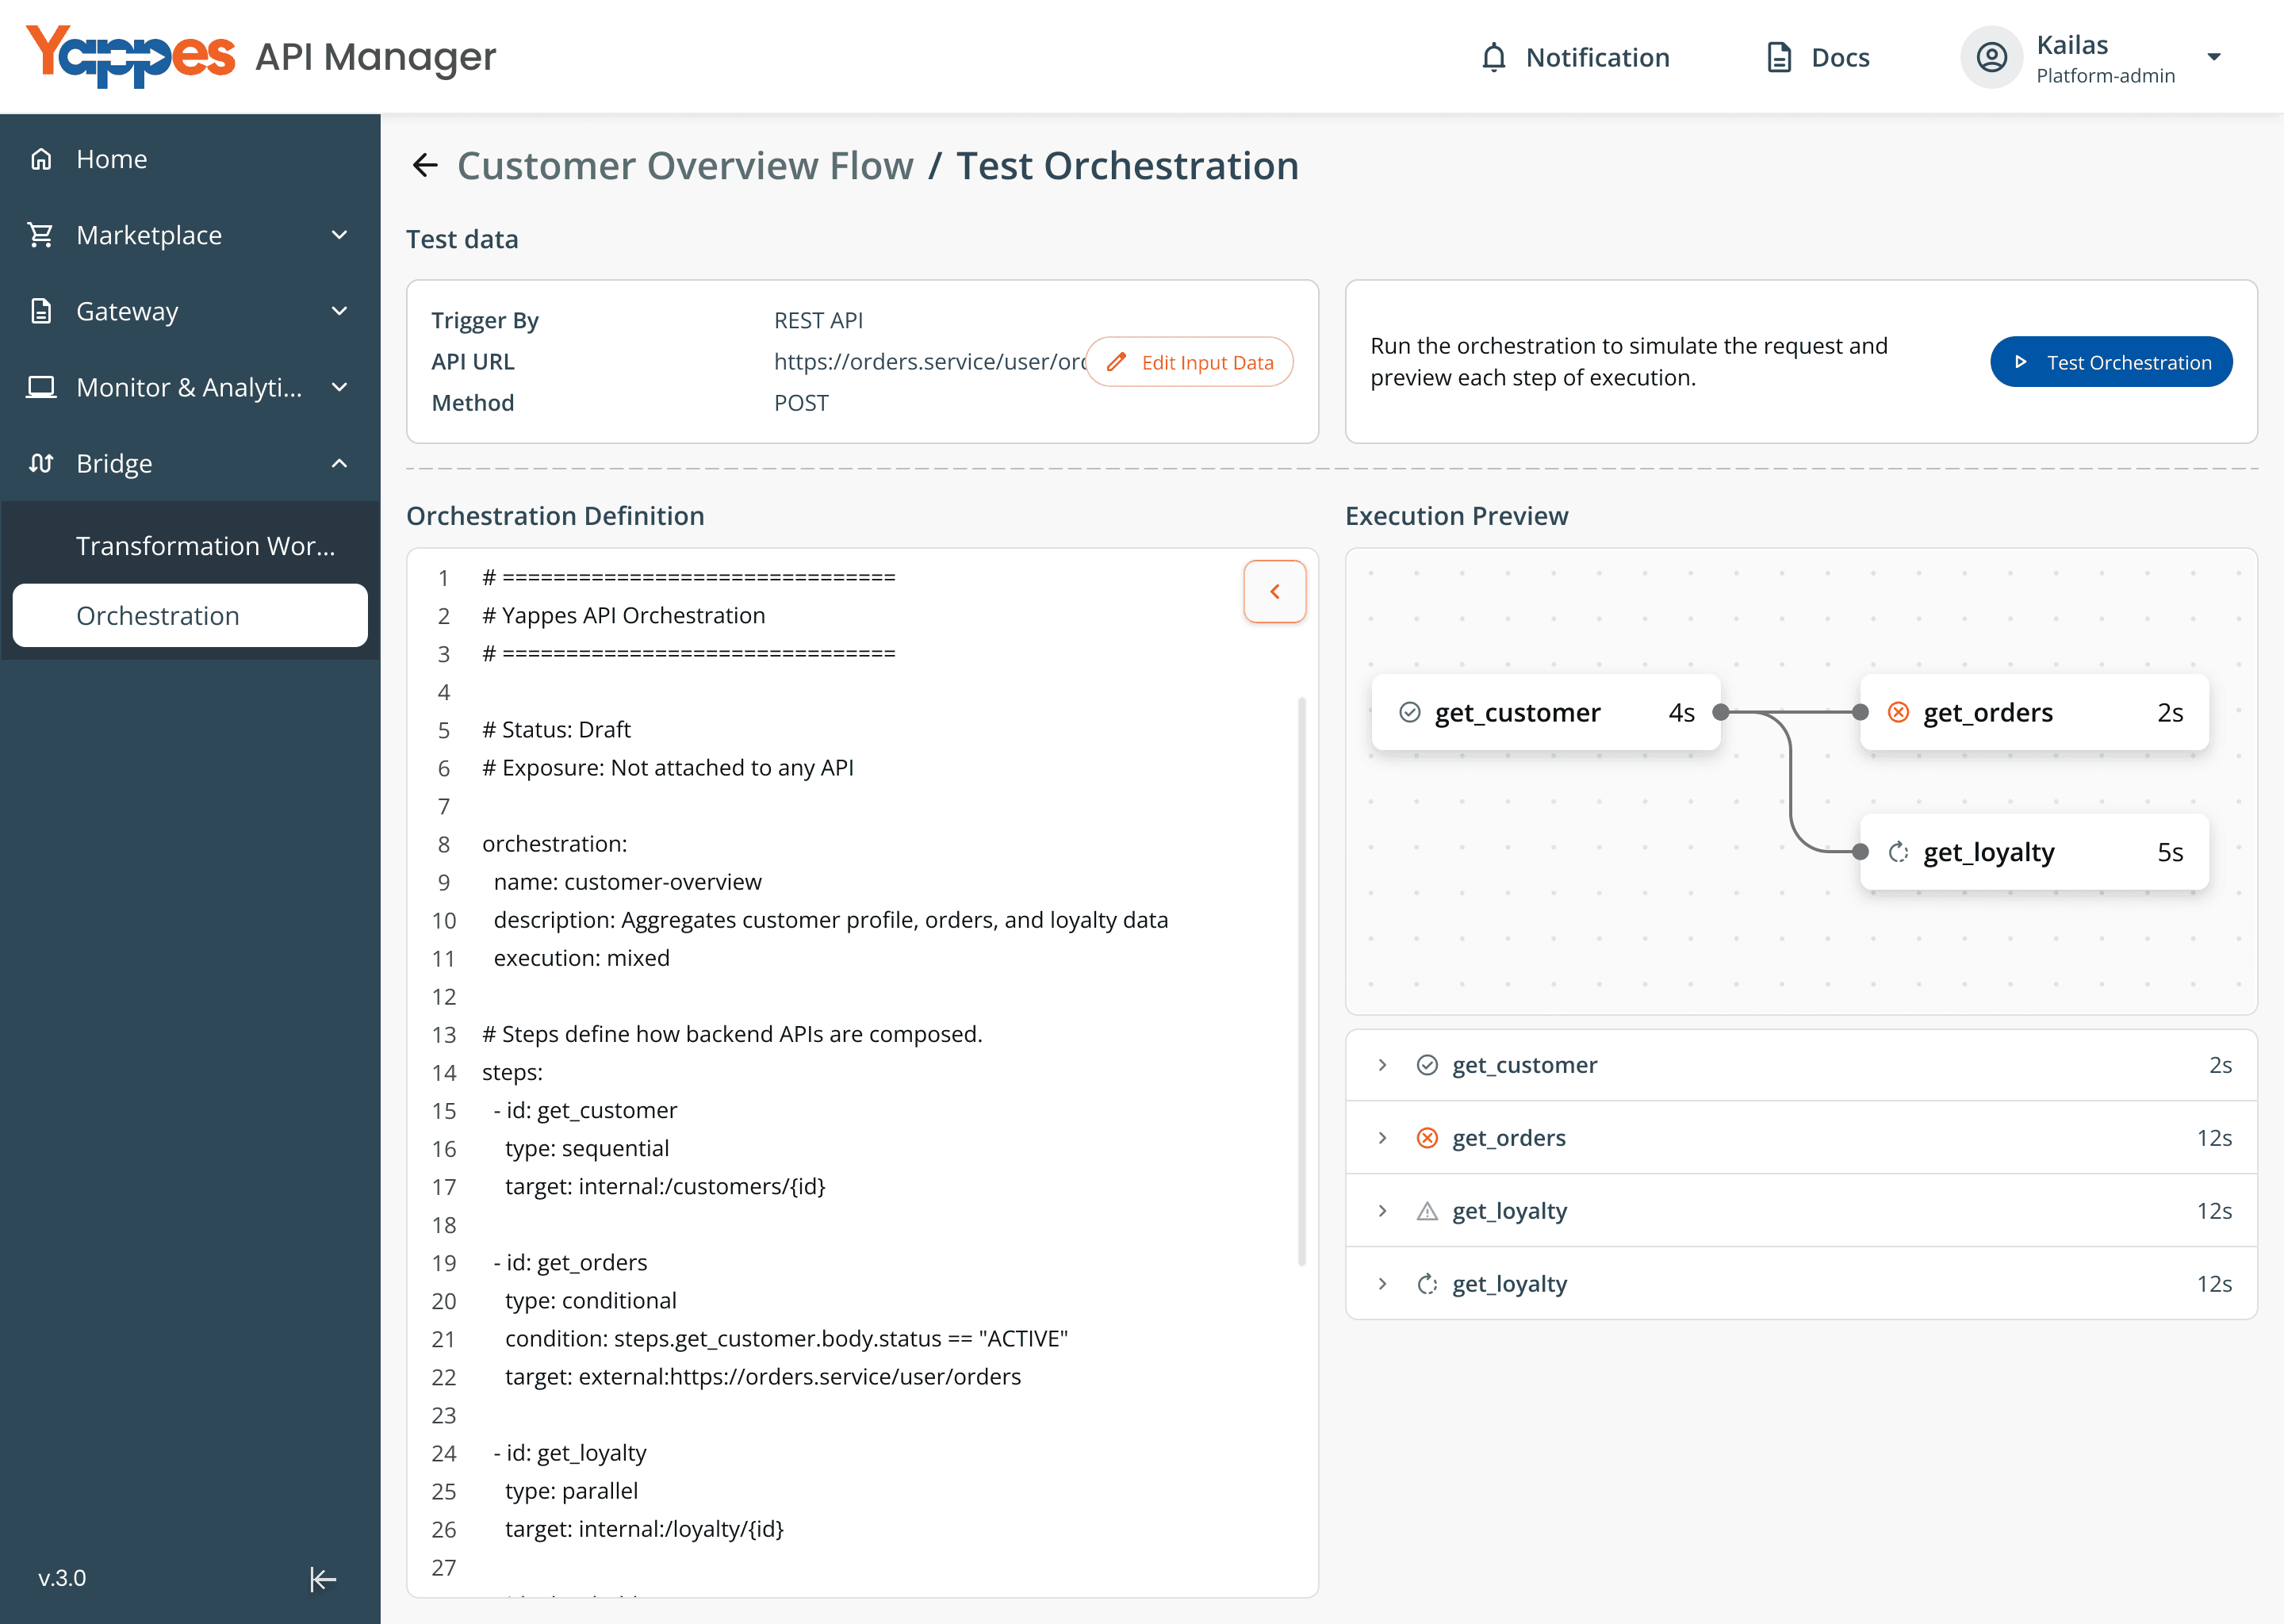Click the error icon in get_orders result row

pyautogui.click(x=1427, y=1138)
